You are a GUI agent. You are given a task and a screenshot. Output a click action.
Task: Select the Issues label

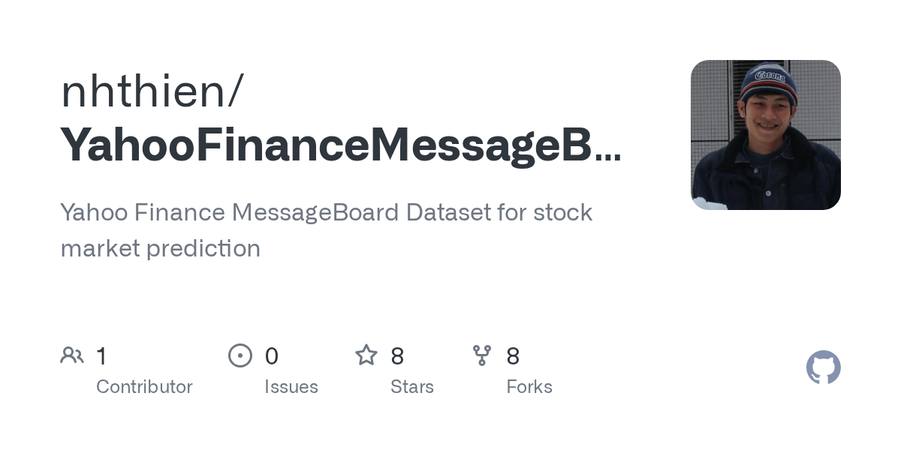click(x=291, y=387)
